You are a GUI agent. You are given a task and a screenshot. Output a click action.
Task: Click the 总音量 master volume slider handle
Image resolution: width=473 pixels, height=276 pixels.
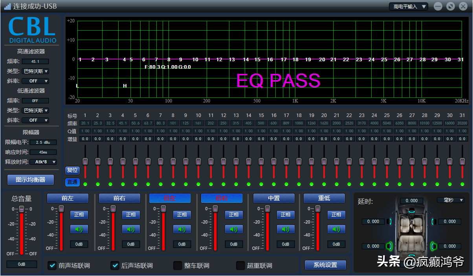(x=22, y=209)
